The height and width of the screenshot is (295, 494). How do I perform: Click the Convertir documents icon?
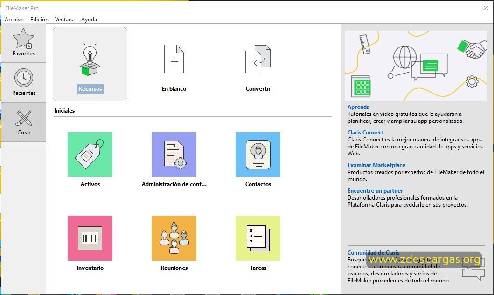[258, 59]
